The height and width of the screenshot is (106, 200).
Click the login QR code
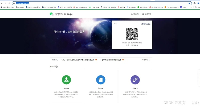[132, 34]
